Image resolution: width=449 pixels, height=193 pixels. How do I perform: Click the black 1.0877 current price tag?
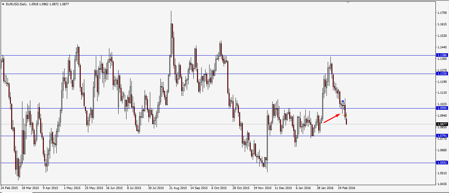coord(441,124)
